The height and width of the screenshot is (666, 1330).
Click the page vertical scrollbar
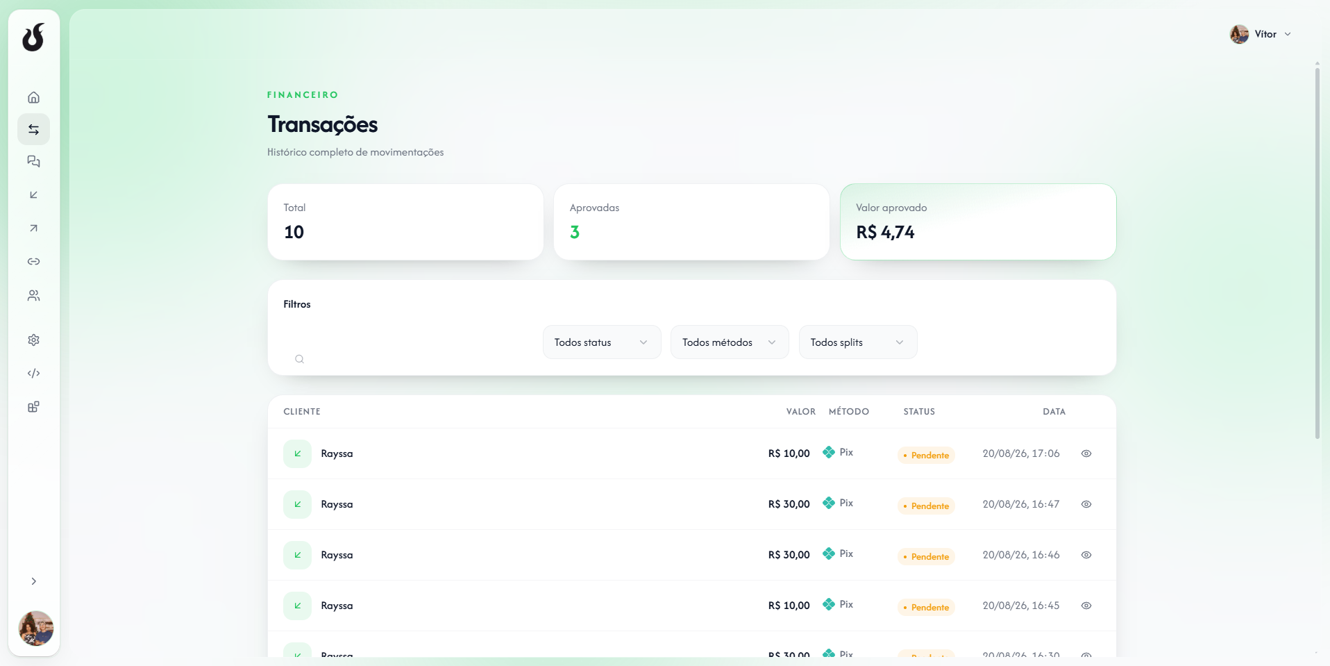1317,250
